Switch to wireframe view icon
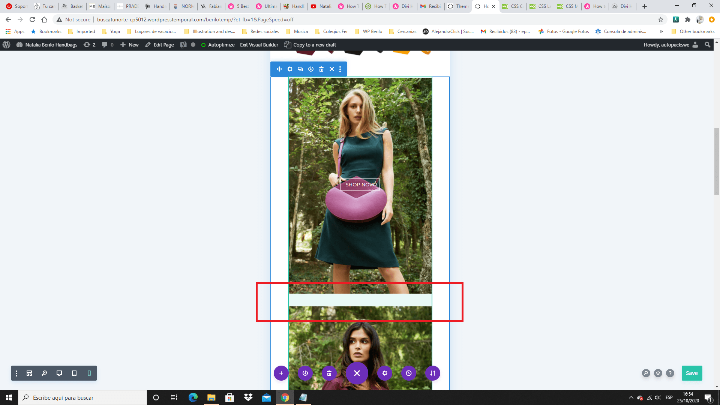The image size is (720, 405). (x=29, y=373)
